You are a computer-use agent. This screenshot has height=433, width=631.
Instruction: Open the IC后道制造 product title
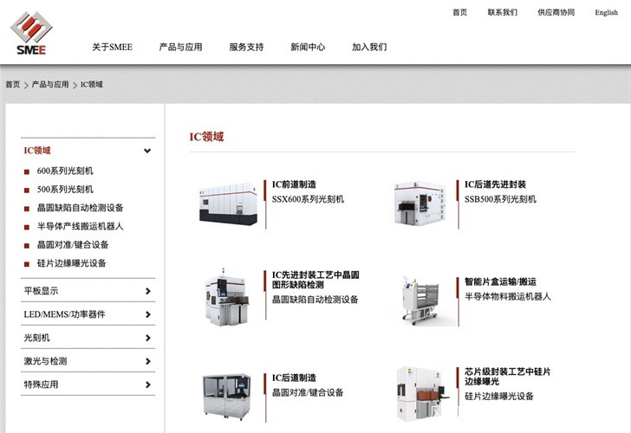tap(294, 378)
